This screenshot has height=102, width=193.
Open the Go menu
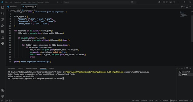(x=29, y=2)
